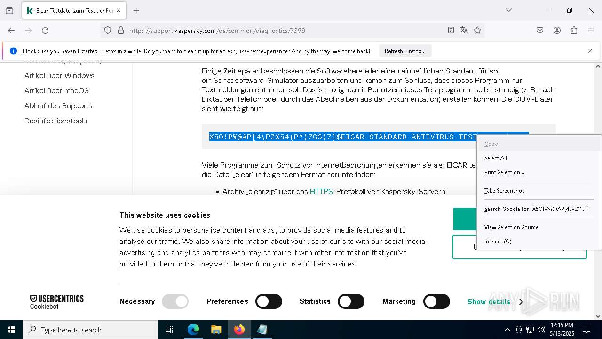Toggle Marketing cookies switch
602x339 pixels.
click(x=436, y=301)
